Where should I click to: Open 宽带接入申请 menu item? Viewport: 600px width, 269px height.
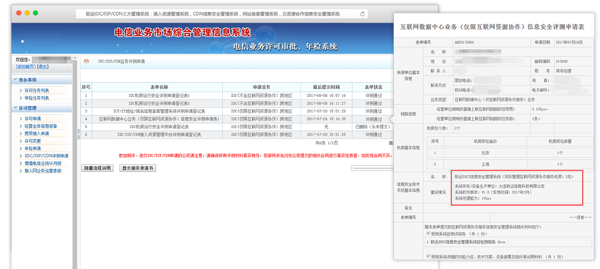[x=36, y=134]
